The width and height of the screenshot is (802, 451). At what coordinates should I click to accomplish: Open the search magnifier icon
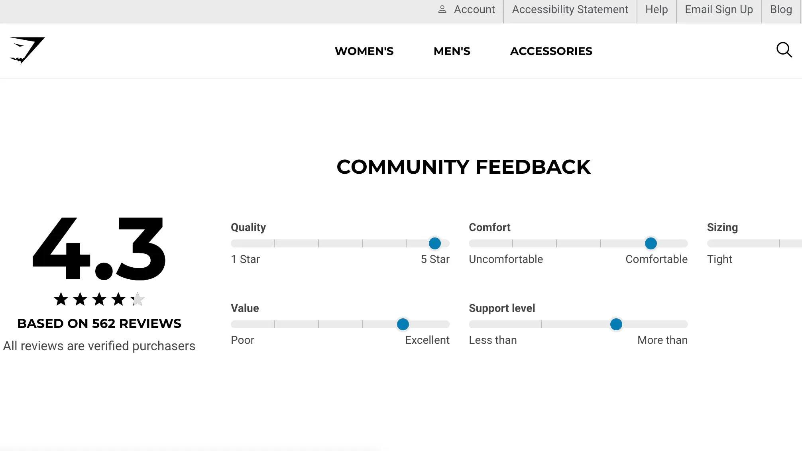(x=784, y=50)
